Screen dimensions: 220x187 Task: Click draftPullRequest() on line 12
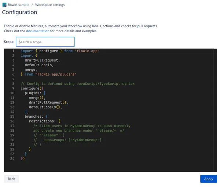pyautogui.click(x=48, y=102)
